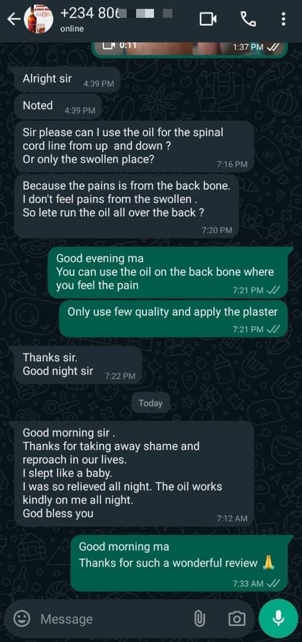The image size is (302, 642).
Task: Select the 'Thanks sir. Good night sir' message
Action: [x=78, y=364]
